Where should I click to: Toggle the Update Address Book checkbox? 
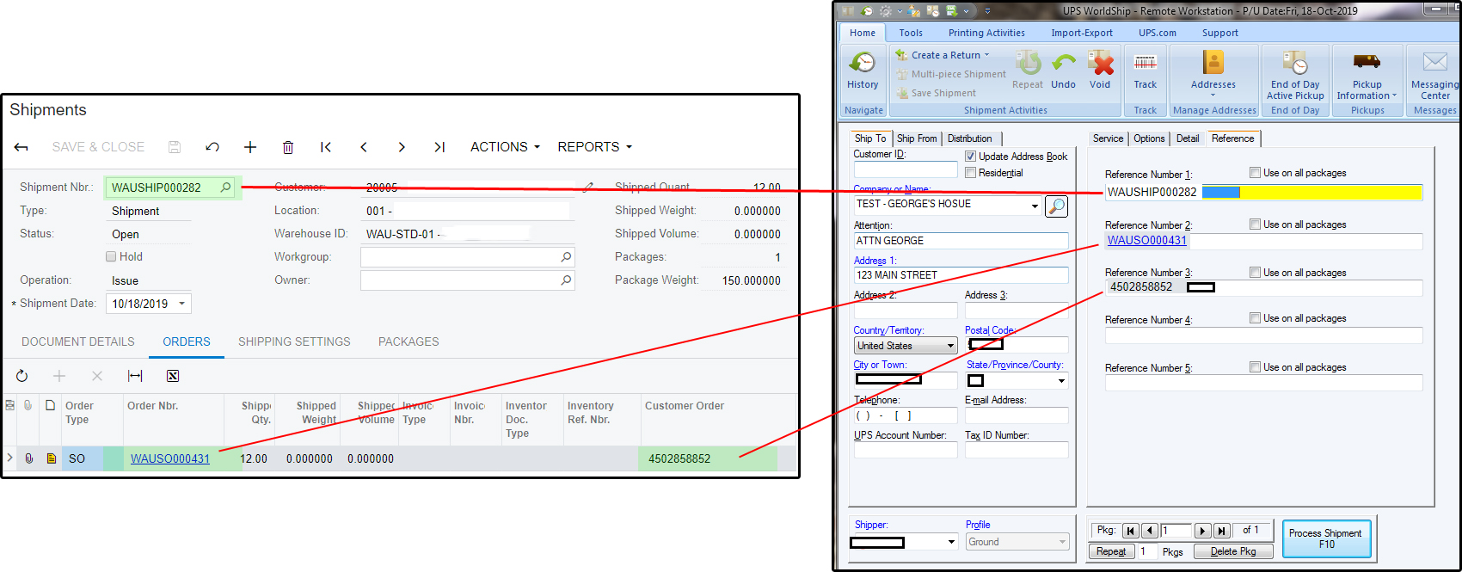click(x=971, y=157)
